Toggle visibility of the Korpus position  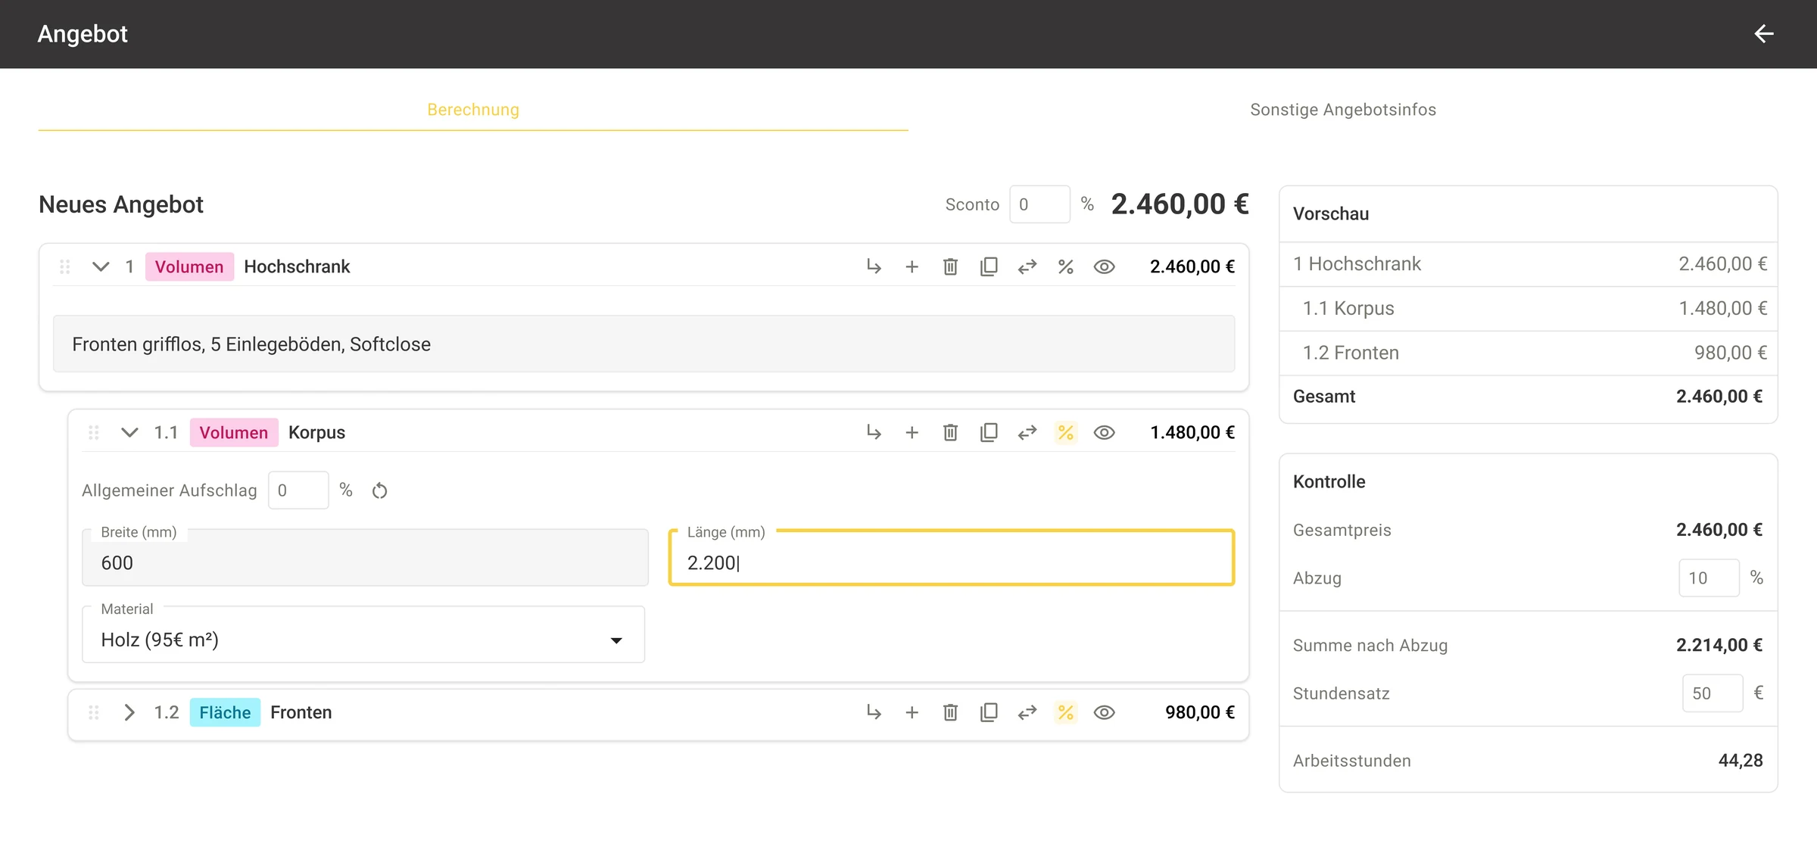pos(1104,432)
